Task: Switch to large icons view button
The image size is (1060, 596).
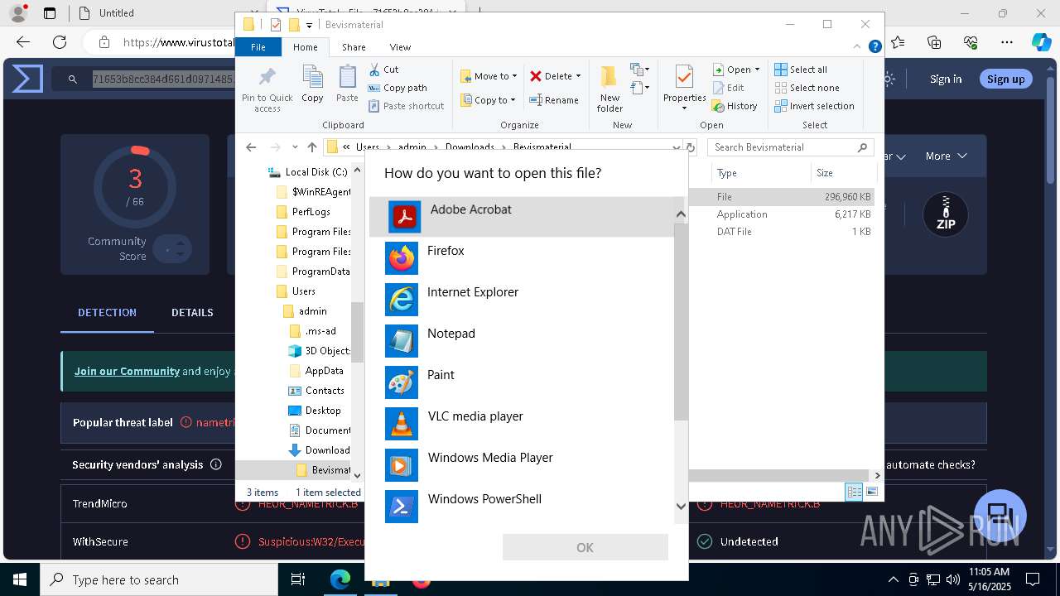Action: coord(871,492)
